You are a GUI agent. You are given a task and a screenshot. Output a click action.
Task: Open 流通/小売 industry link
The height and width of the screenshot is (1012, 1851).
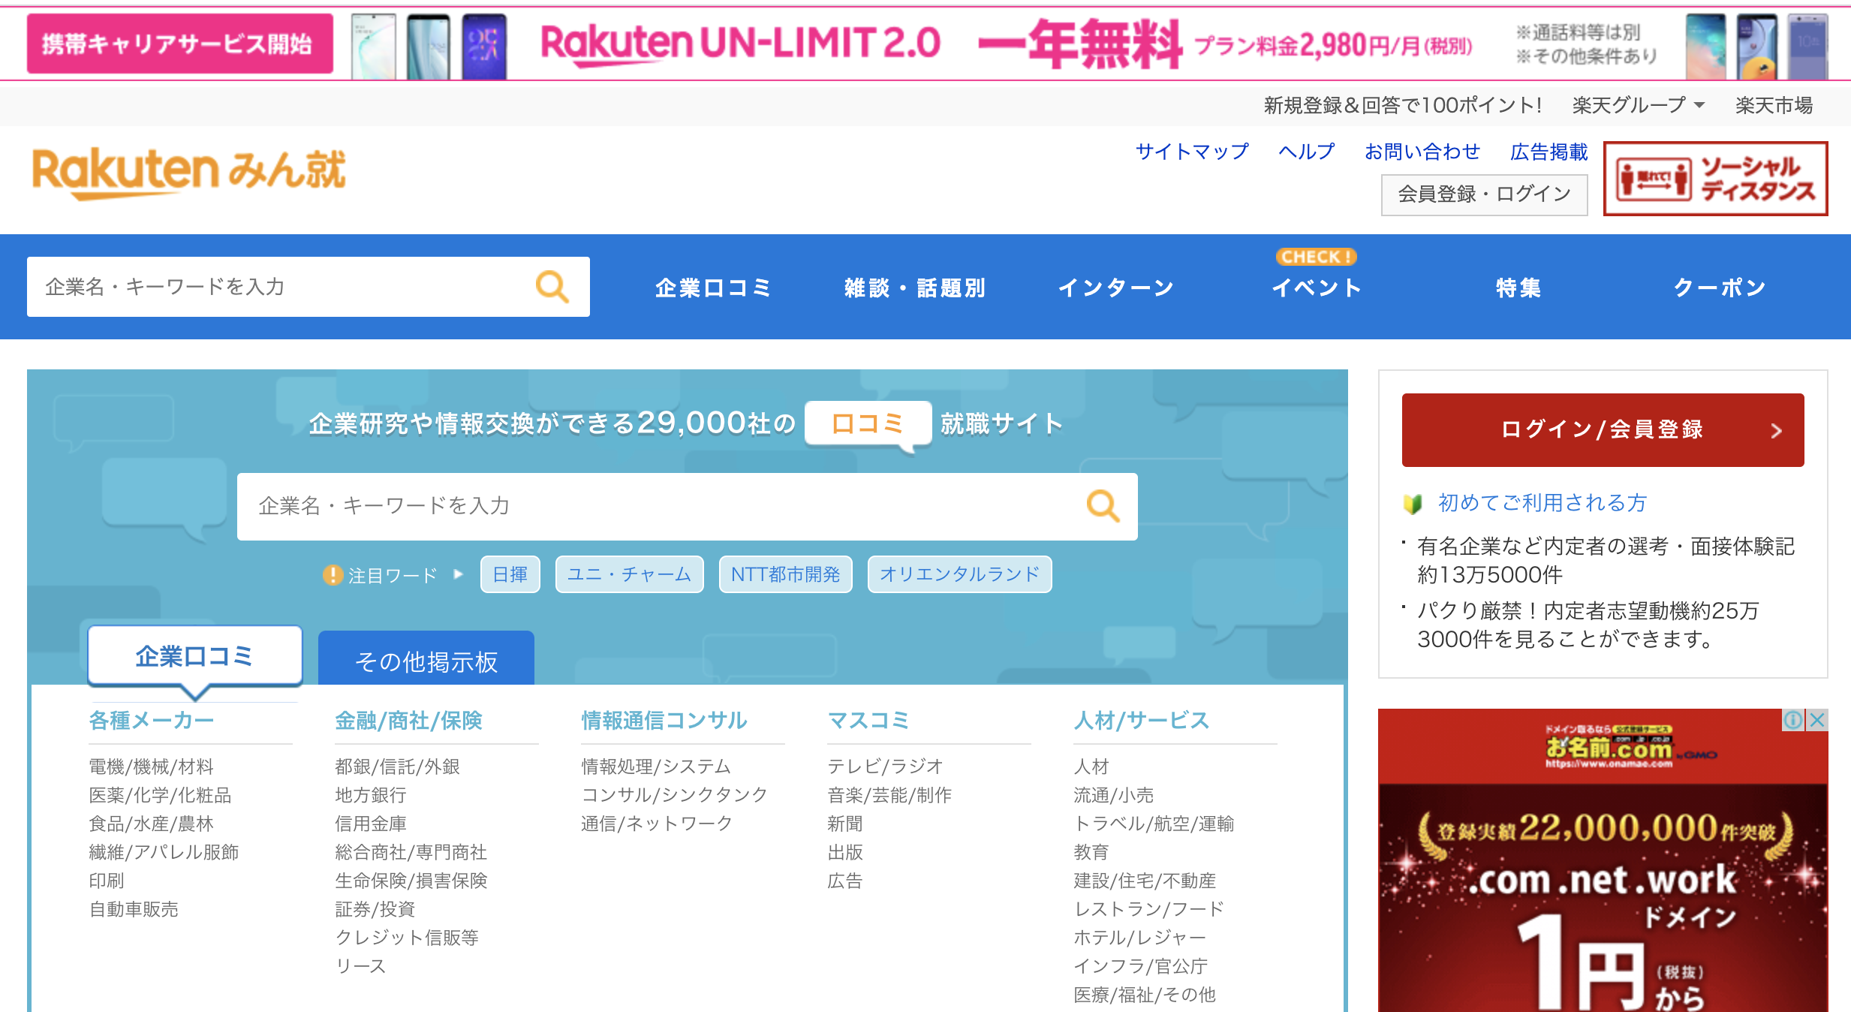coord(1114,795)
